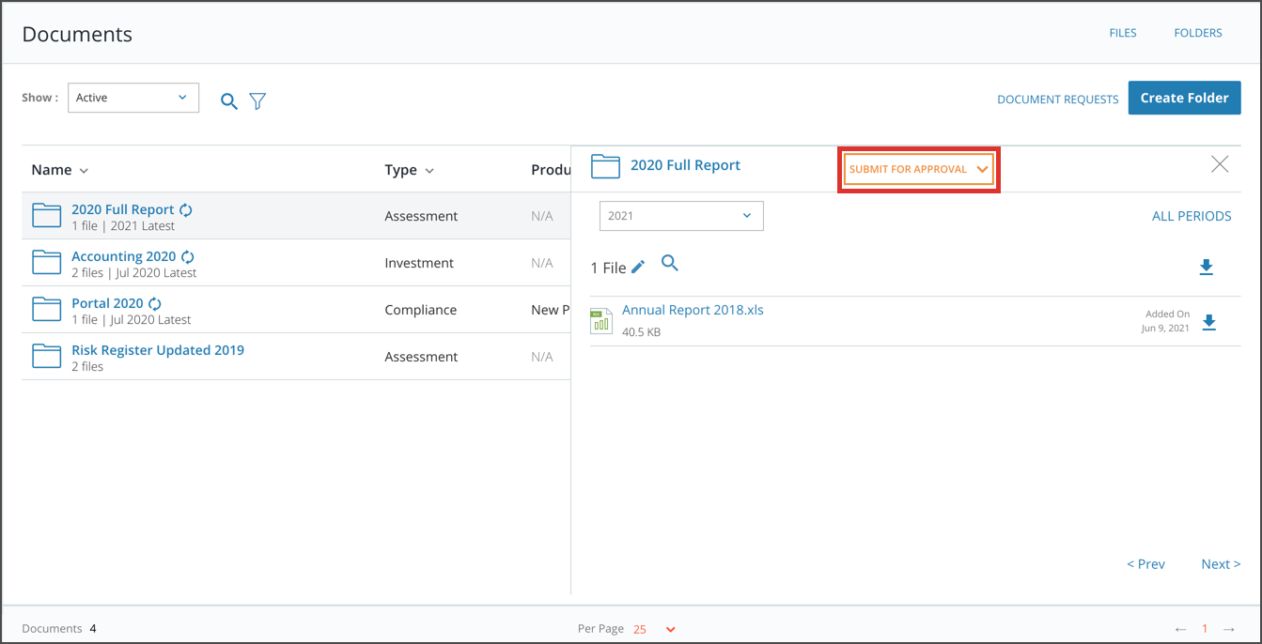Close the 2020 Full Report detail panel
This screenshot has height=644, width=1262.
pos(1220,164)
